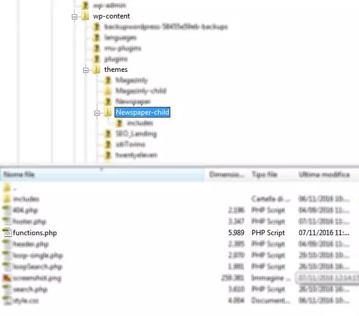Select the loop-single.php file row
This screenshot has height=316, width=359.
pyautogui.click(x=176, y=256)
